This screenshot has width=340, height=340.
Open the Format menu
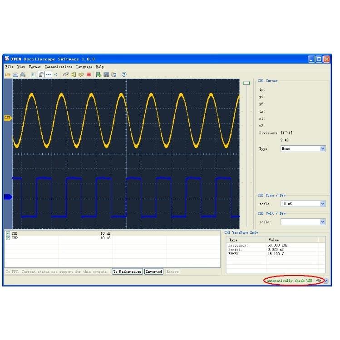point(35,67)
